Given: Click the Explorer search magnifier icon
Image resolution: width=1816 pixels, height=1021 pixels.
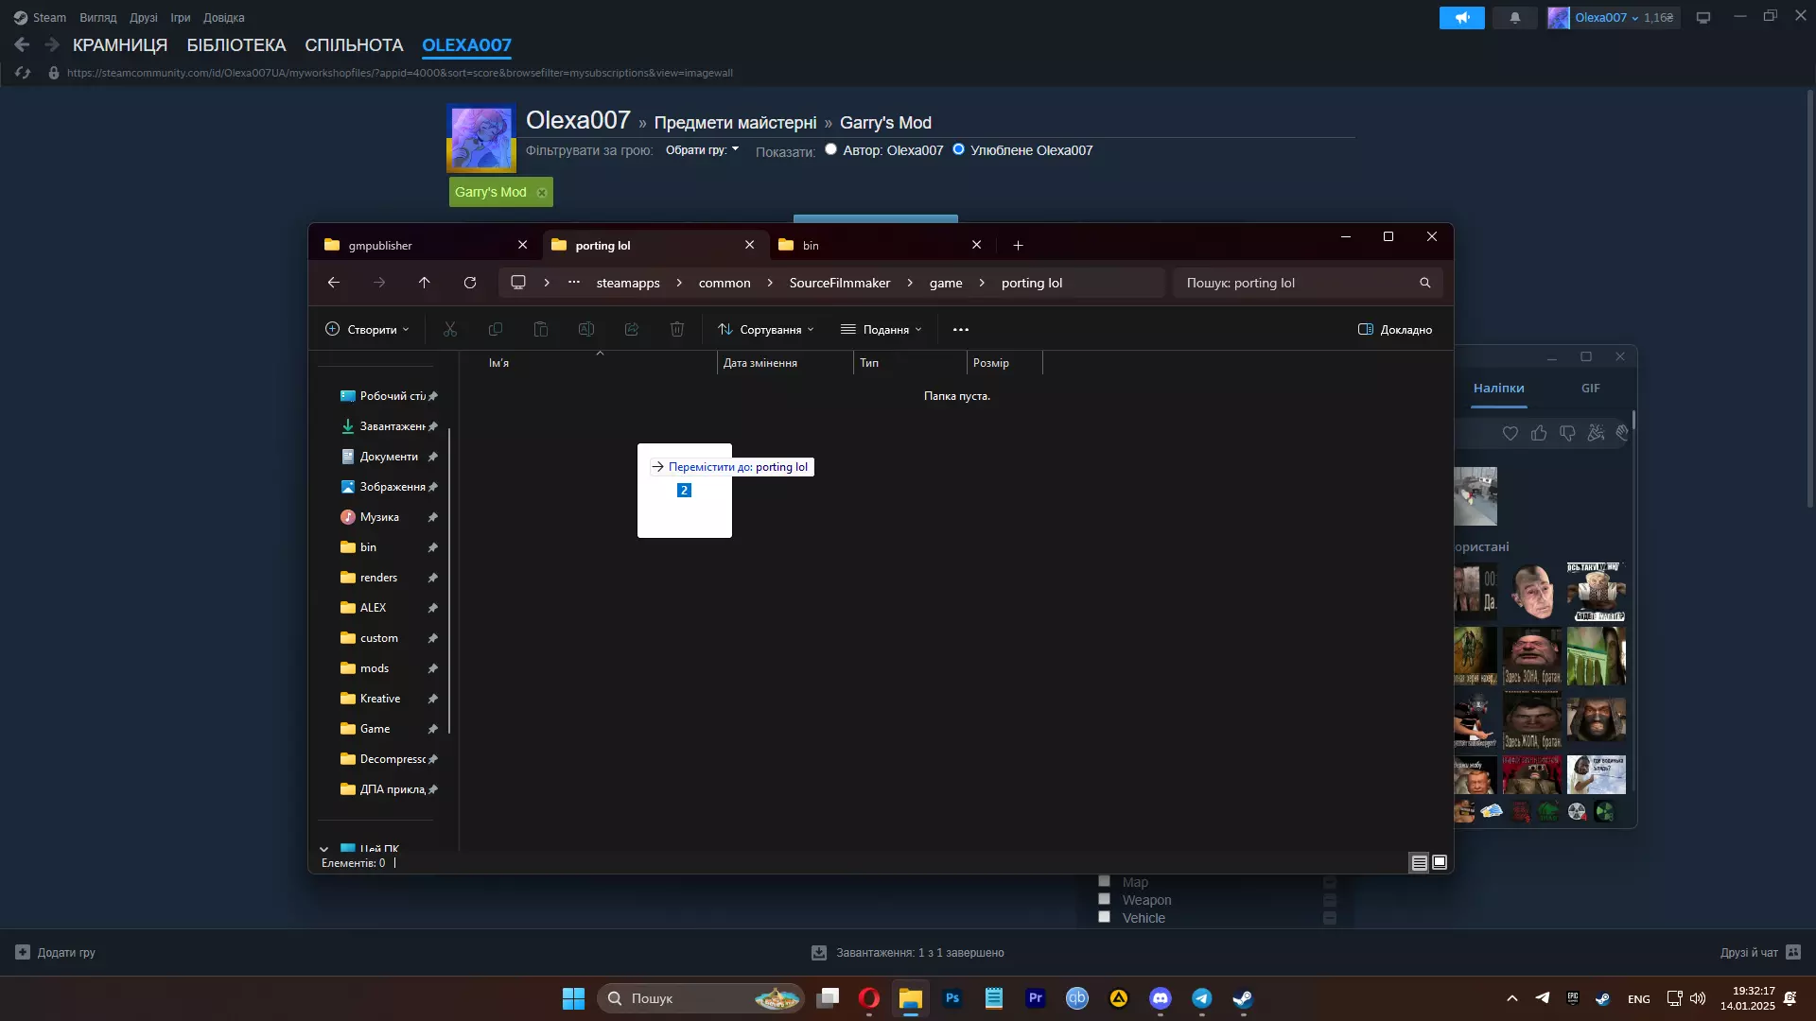Looking at the screenshot, I should 1424,283.
